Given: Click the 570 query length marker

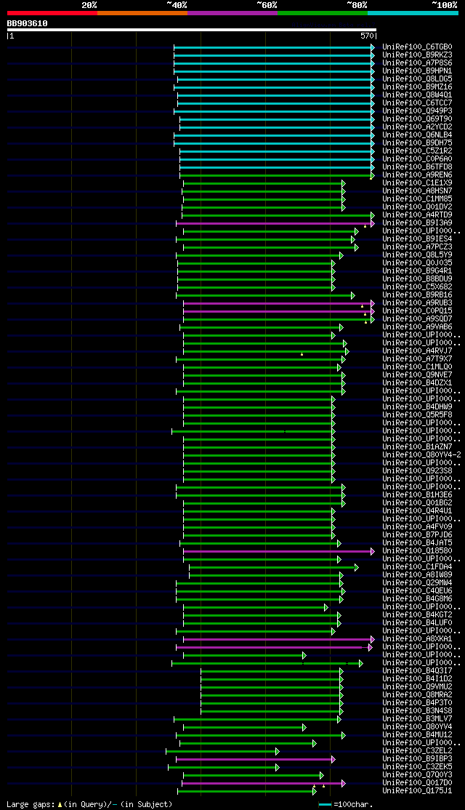Looking at the screenshot, I should pyautogui.click(x=366, y=36).
